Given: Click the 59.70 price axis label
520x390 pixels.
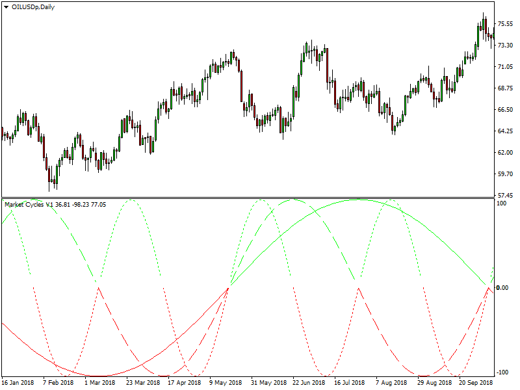Looking at the screenshot, I should (x=505, y=174).
